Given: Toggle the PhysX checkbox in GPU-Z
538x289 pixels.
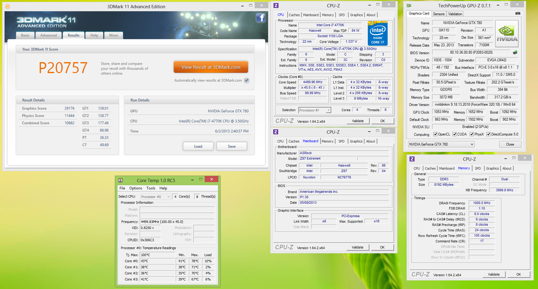Looking at the screenshot, I should coord(472,134).
